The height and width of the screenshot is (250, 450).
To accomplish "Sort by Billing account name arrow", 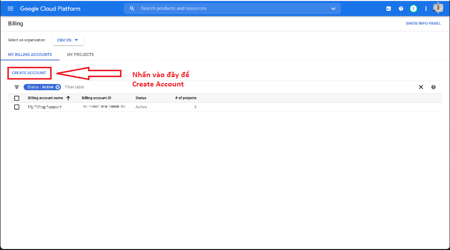I will pos(68,98).
